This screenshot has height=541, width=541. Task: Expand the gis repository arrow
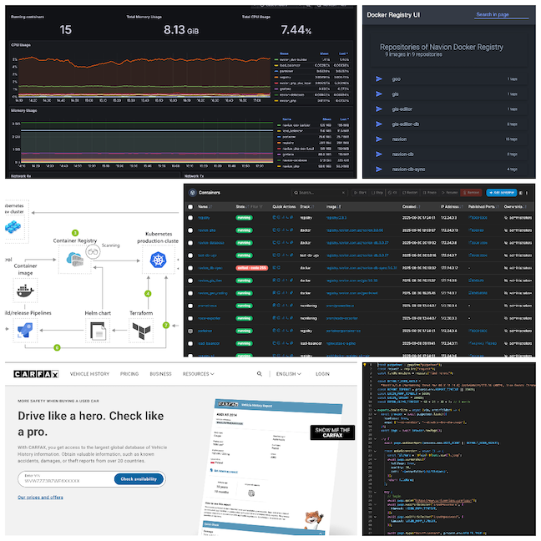[x=379, y=94]
